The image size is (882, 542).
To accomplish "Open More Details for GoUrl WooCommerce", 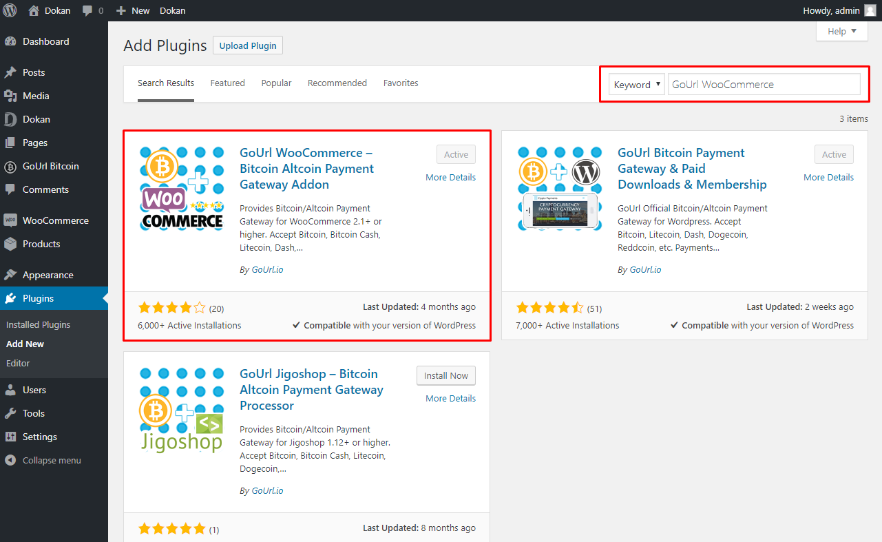I will pyautogui.click(x=450, y=177).
